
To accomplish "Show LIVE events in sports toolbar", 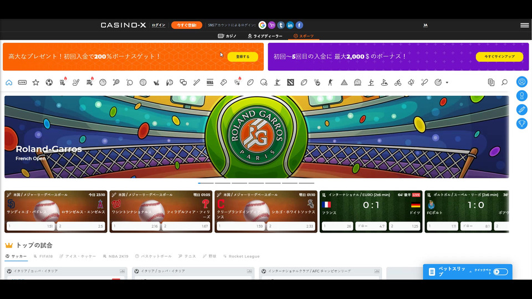I will pos(22,83).
